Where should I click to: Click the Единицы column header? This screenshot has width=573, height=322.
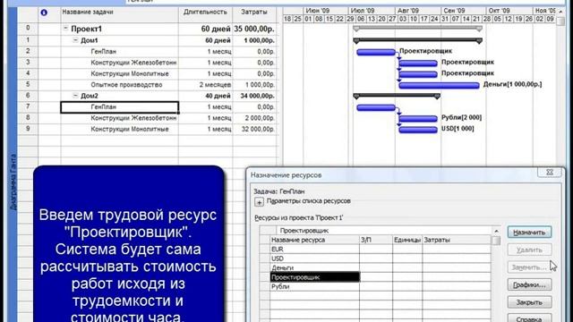point(407,240)
